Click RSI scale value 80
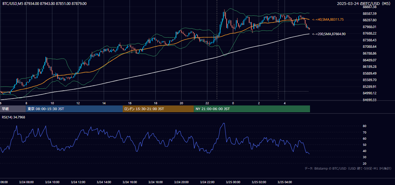 365,126
